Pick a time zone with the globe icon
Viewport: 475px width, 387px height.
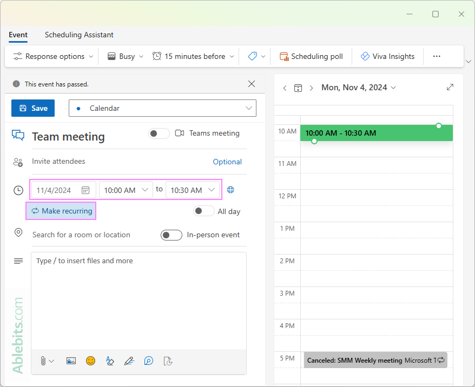[232, 190]
